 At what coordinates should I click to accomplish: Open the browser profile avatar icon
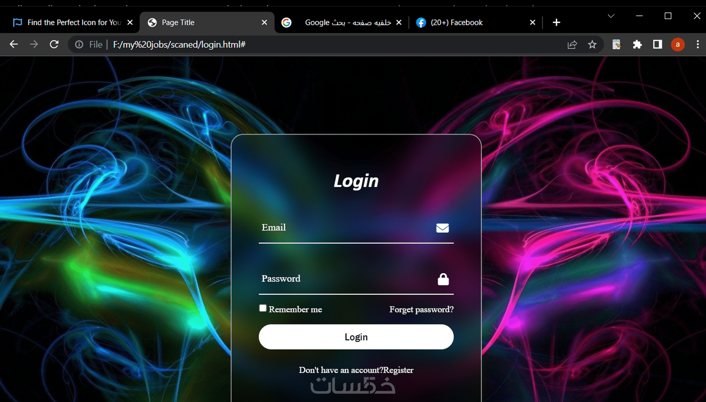click(678, 44)
